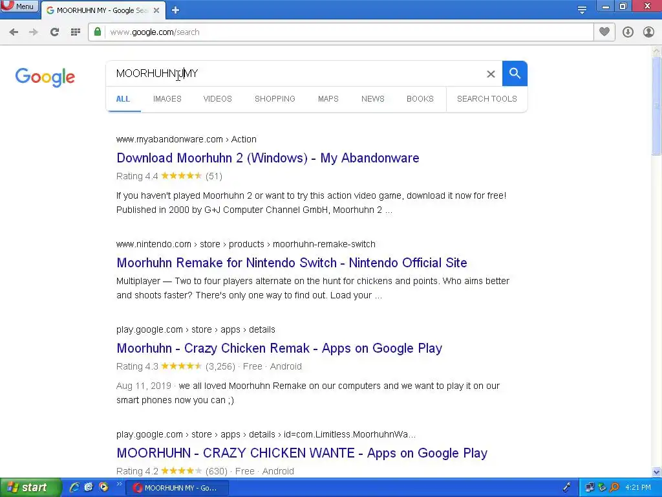Open SEARCH TOOLS options
Image resolution: width=662 pixels, height=497 pixels.
[x=487, y=99]
